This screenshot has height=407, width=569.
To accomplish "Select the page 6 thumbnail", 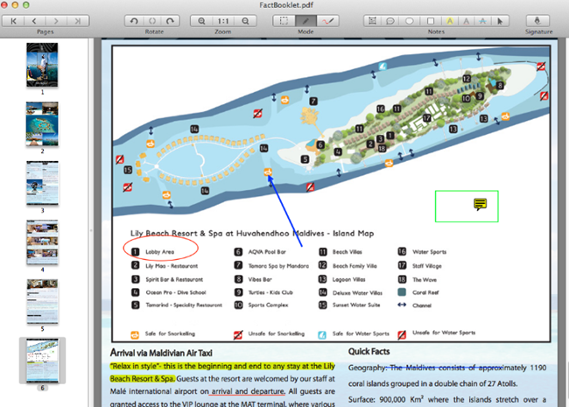I will pyautogui.click(x=43, y=361).
